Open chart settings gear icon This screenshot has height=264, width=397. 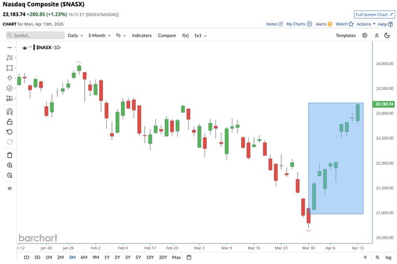click(364, 35)
